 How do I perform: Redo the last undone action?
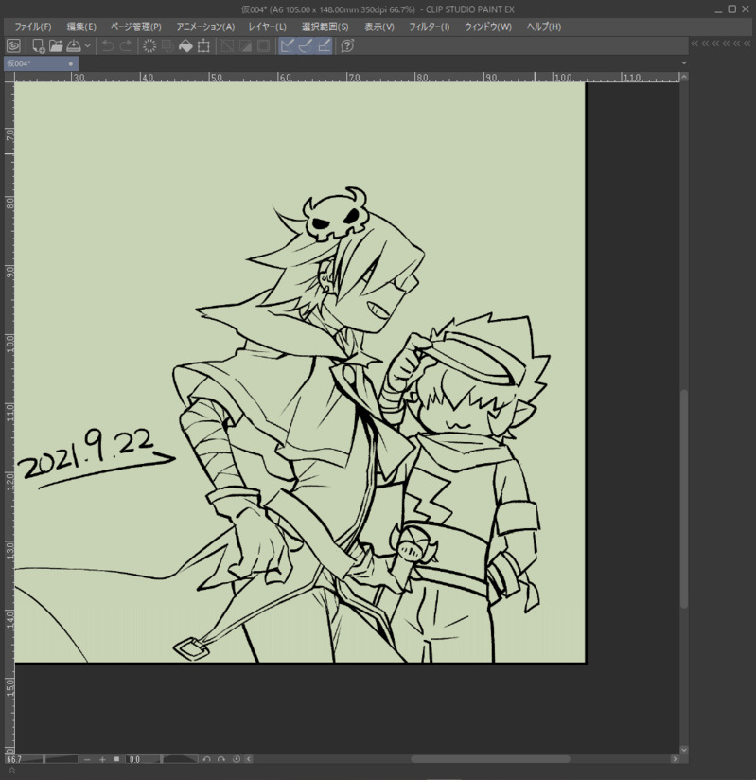click(126, 46)
